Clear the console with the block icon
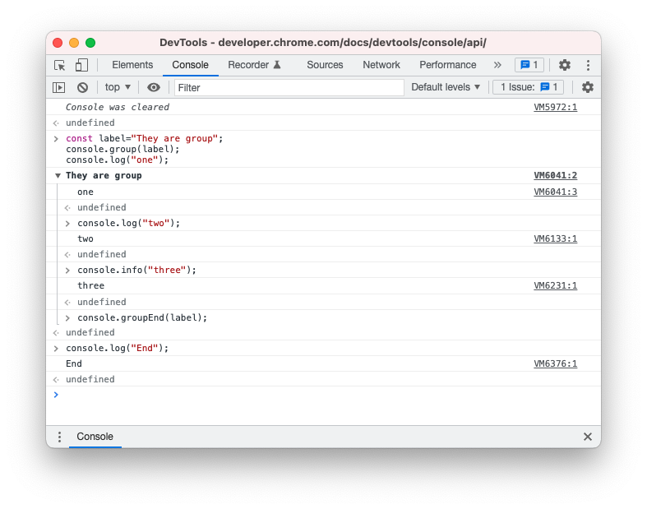 point(82,87)
